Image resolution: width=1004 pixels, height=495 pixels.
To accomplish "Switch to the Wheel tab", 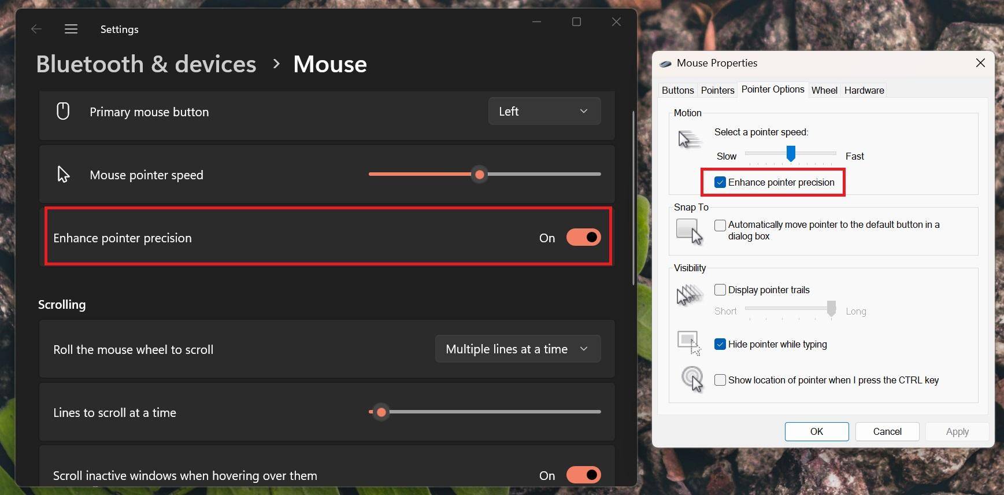I will (x=824, y=90).
